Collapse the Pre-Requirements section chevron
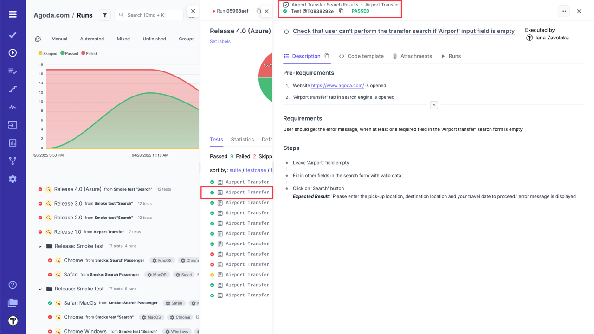 click(434, 105)
